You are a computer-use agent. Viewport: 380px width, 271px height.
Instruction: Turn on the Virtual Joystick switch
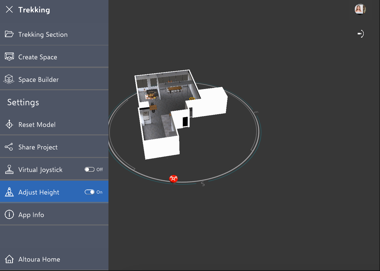tap(90, 169)
